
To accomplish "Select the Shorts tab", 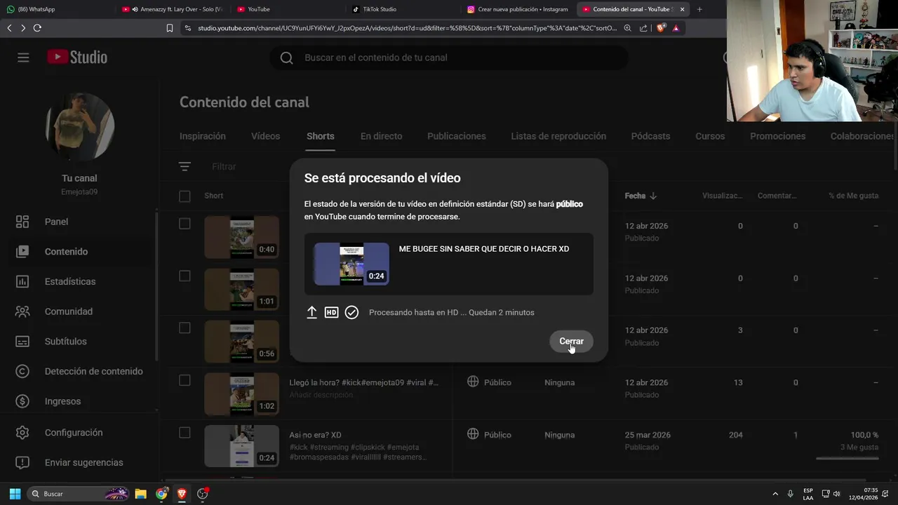I will pos(321,136).
